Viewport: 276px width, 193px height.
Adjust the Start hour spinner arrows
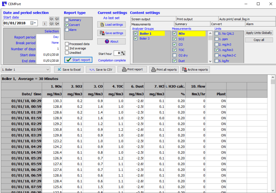[x=123, y=53]
